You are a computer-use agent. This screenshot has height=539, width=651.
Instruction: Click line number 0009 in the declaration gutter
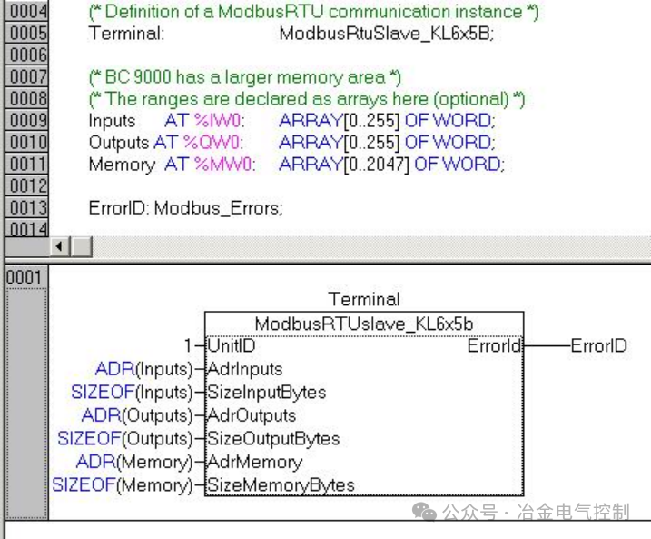pos(27,121)
